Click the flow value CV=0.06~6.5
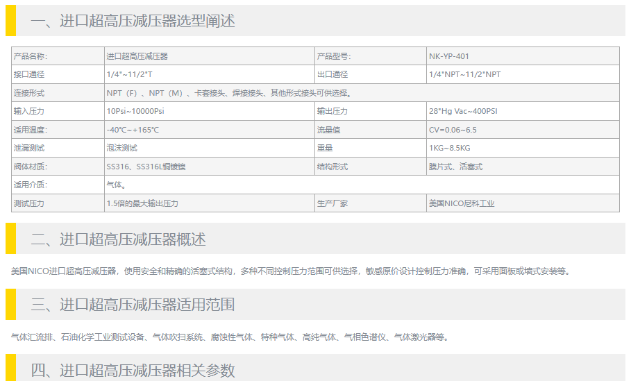The image size is (631, 381). coord(453,130)
